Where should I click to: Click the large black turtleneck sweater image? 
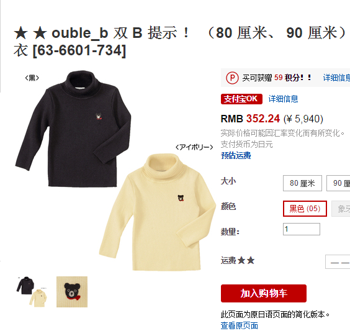[73, 129]
